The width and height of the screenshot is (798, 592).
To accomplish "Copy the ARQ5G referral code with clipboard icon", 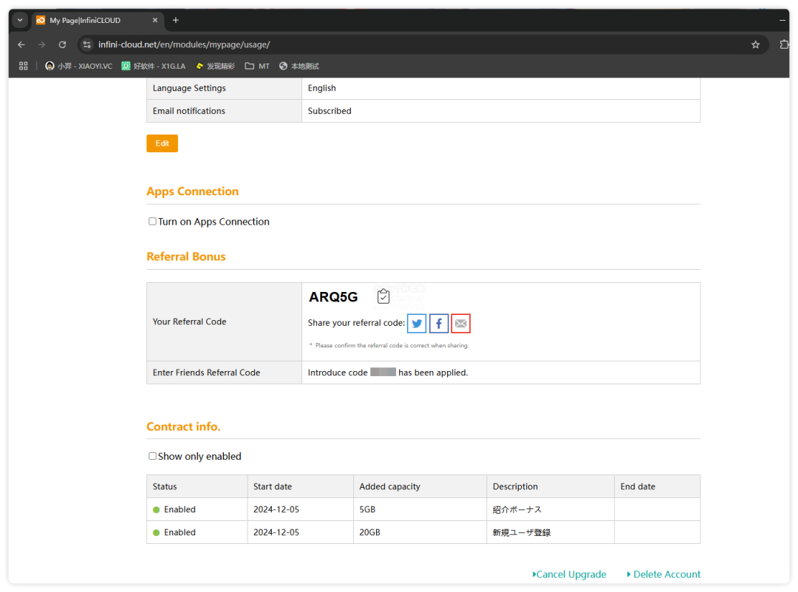I will [x=383, y=296].
